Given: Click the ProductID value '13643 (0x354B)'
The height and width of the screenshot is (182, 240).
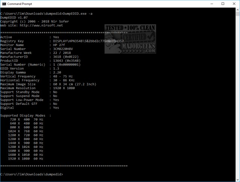Looking at the screenshot, I should 67,61.
